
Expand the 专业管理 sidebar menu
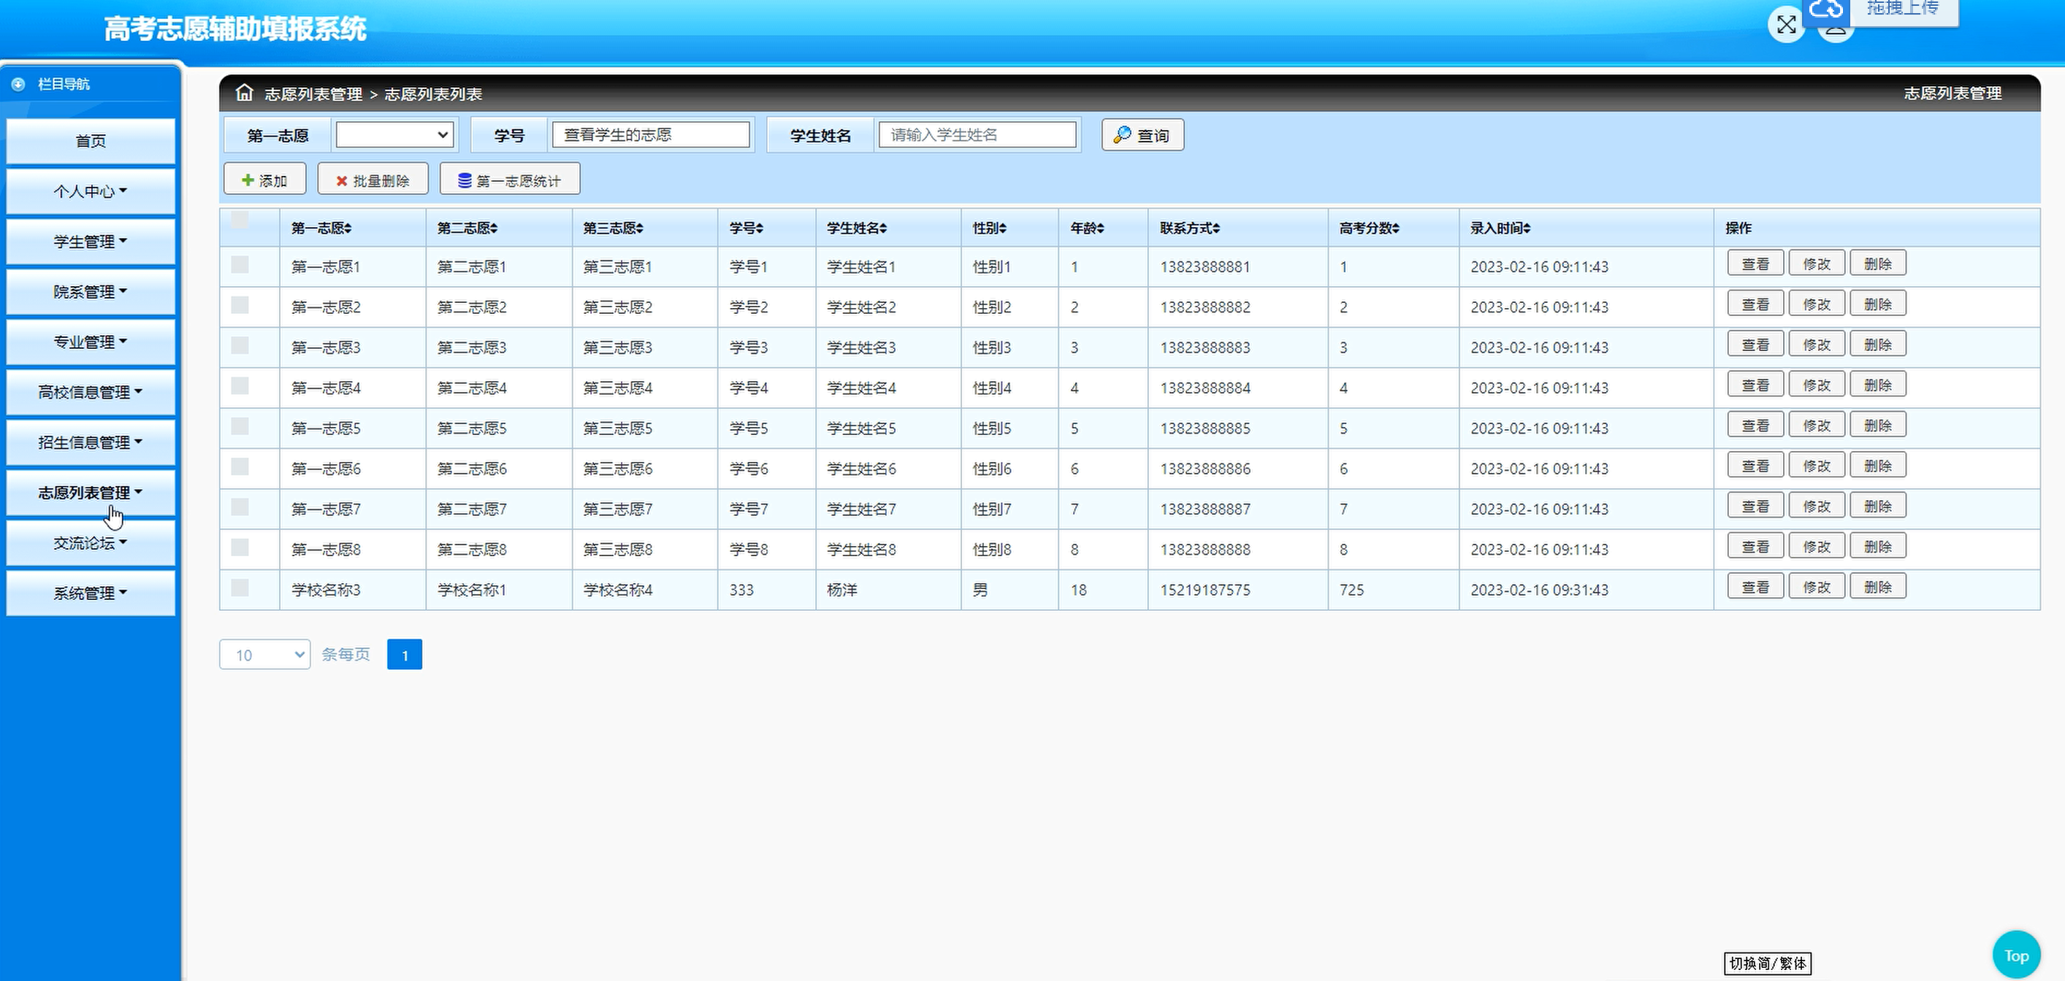point(91,342)
